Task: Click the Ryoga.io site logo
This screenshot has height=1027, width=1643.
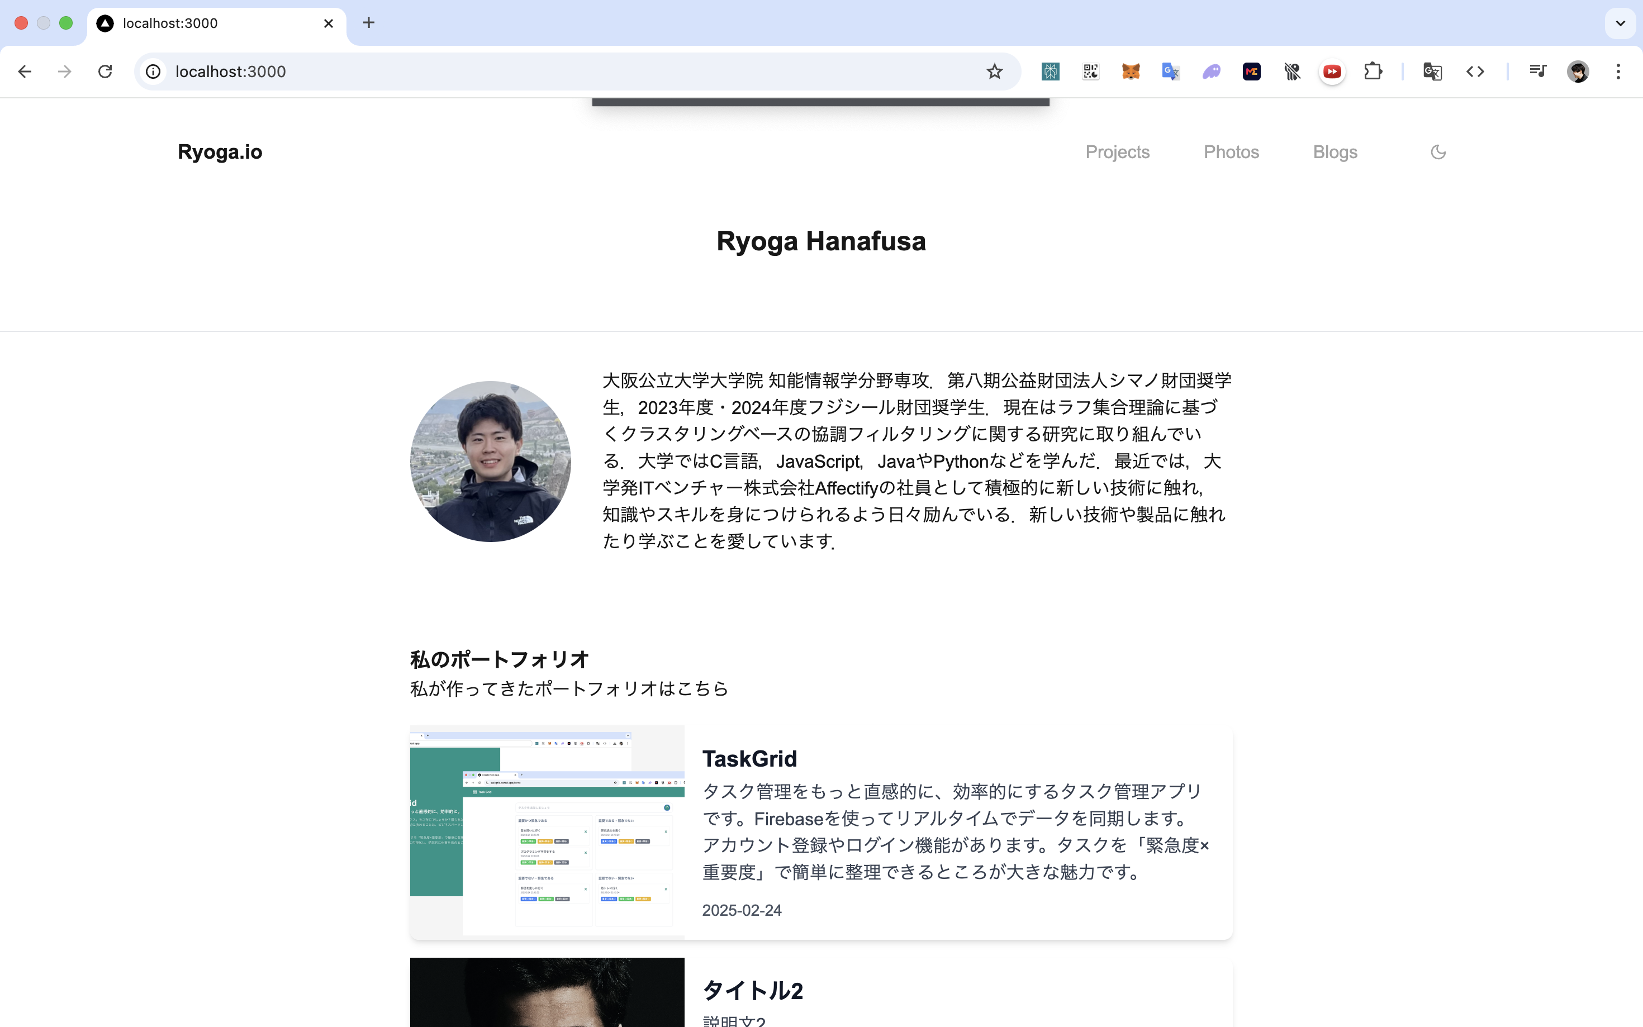Action: coord(220,151)
